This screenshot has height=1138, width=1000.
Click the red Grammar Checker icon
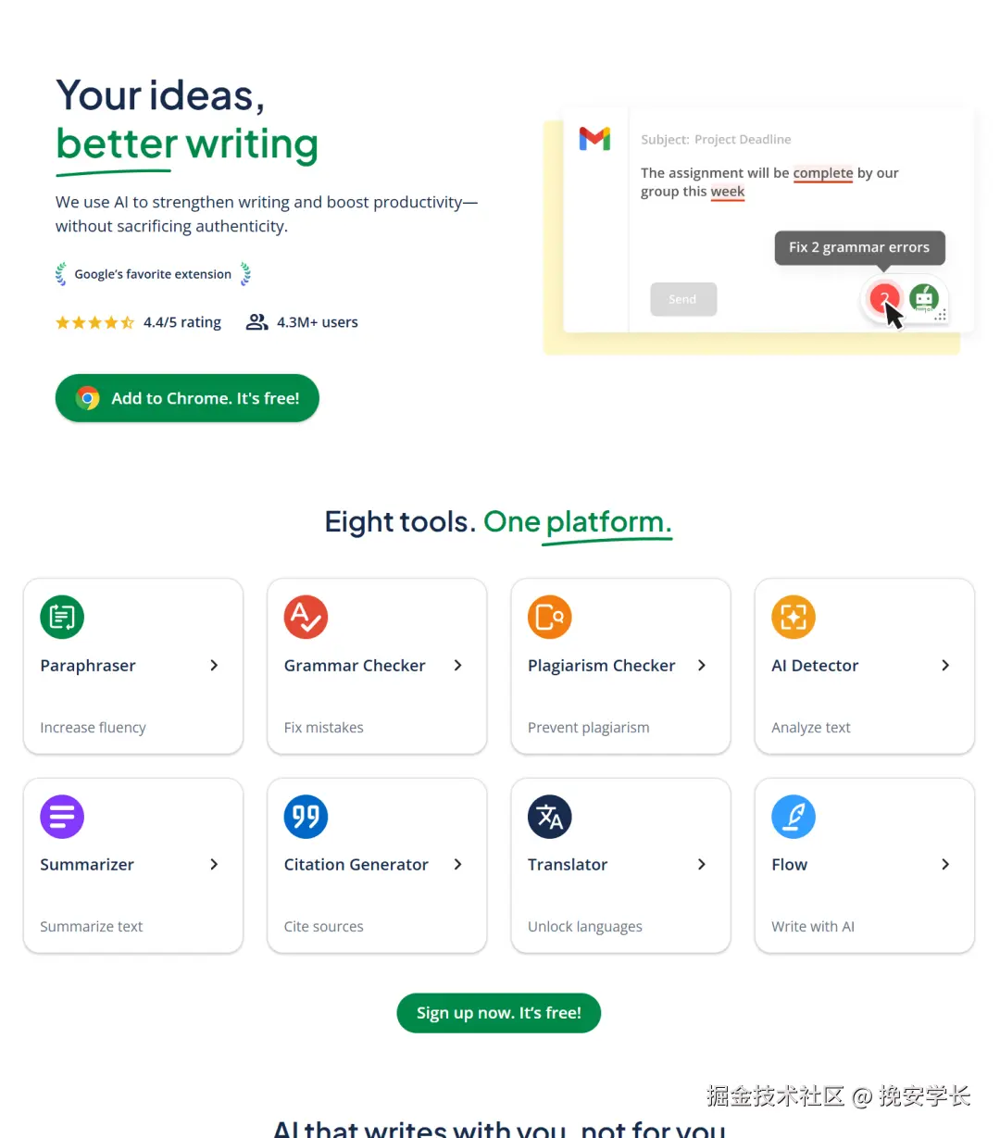click(306, 618)
